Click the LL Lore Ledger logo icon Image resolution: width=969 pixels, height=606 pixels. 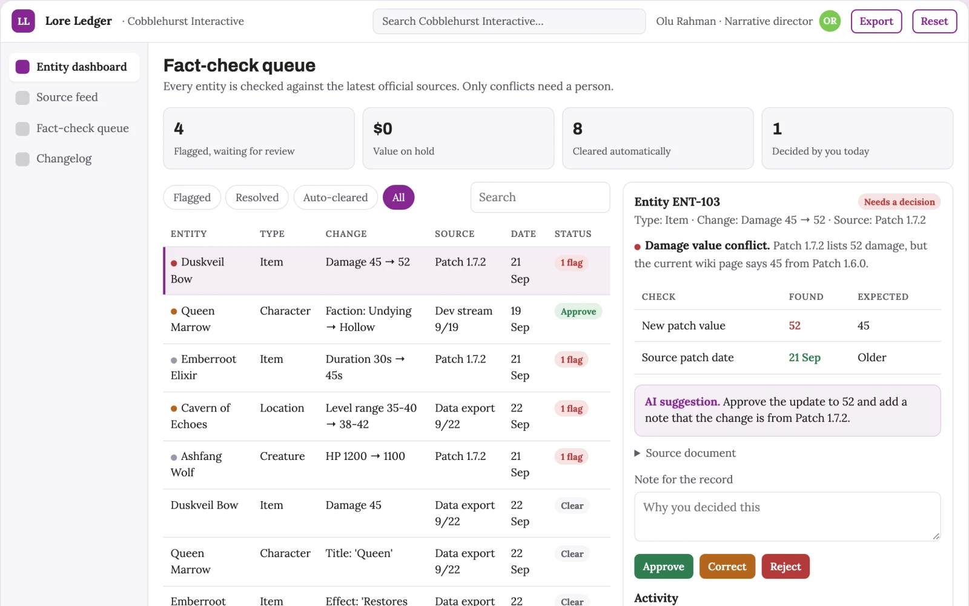pos(23,21)
